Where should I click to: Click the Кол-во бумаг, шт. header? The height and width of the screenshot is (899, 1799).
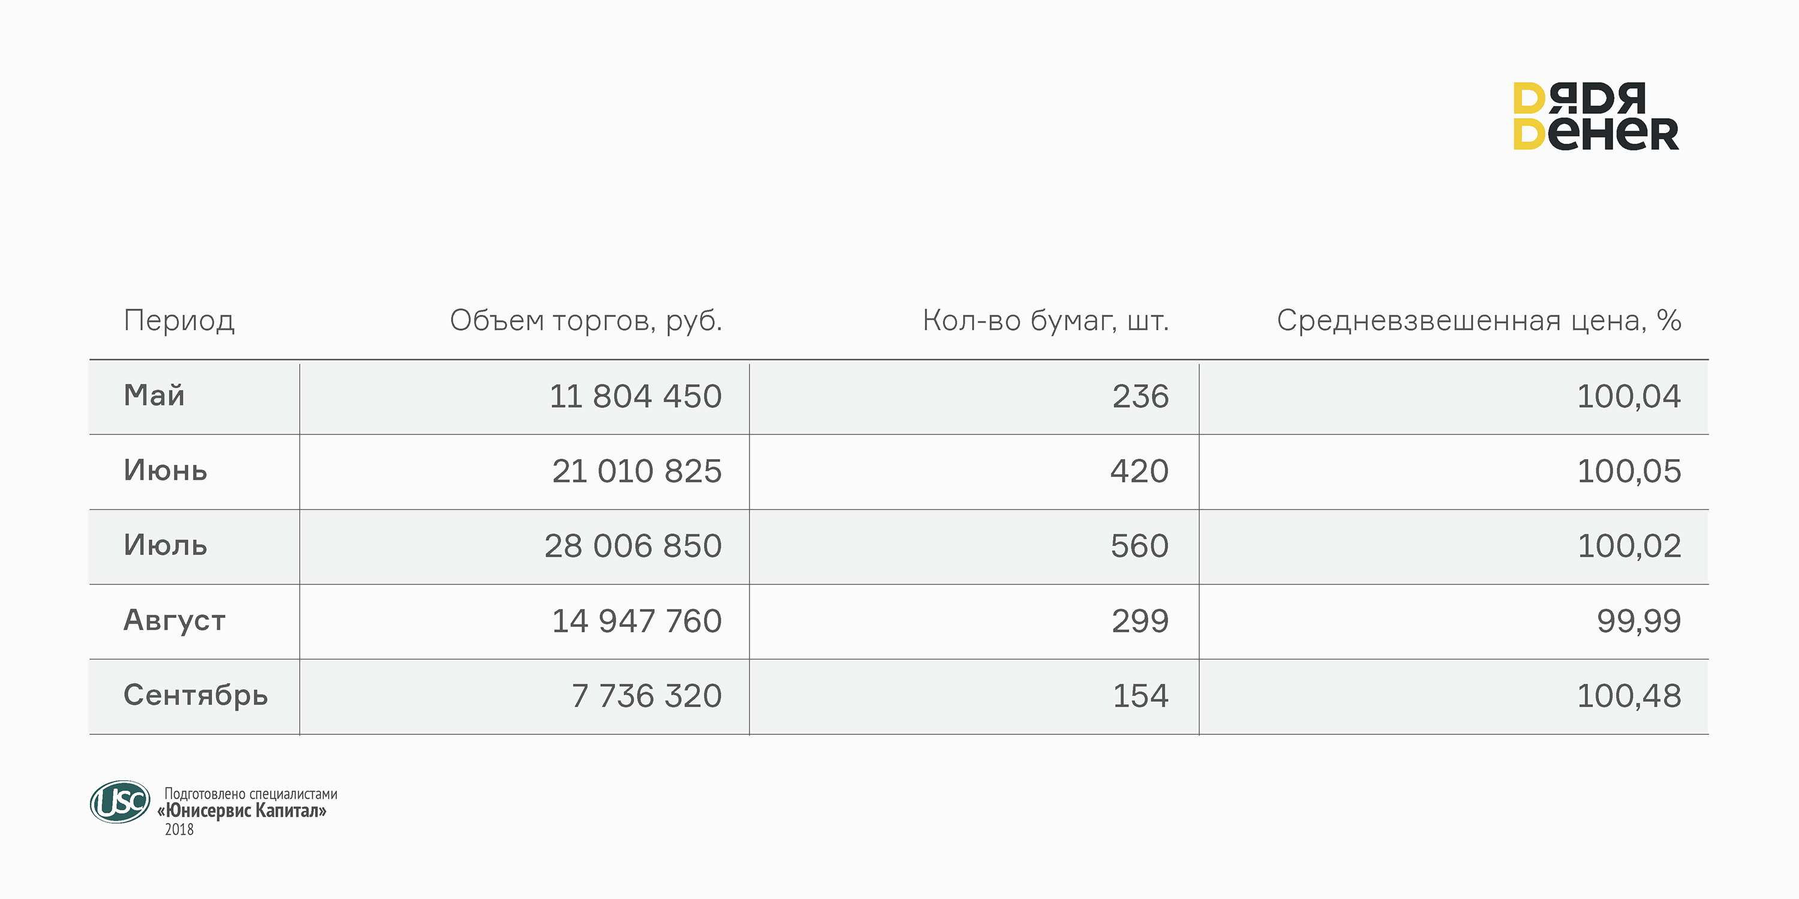1045,321
